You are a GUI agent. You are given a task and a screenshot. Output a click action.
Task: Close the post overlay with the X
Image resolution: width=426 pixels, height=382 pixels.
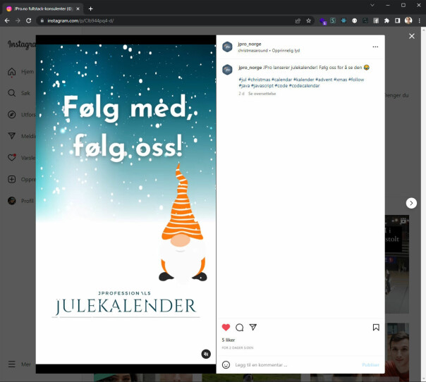[412, 36]
